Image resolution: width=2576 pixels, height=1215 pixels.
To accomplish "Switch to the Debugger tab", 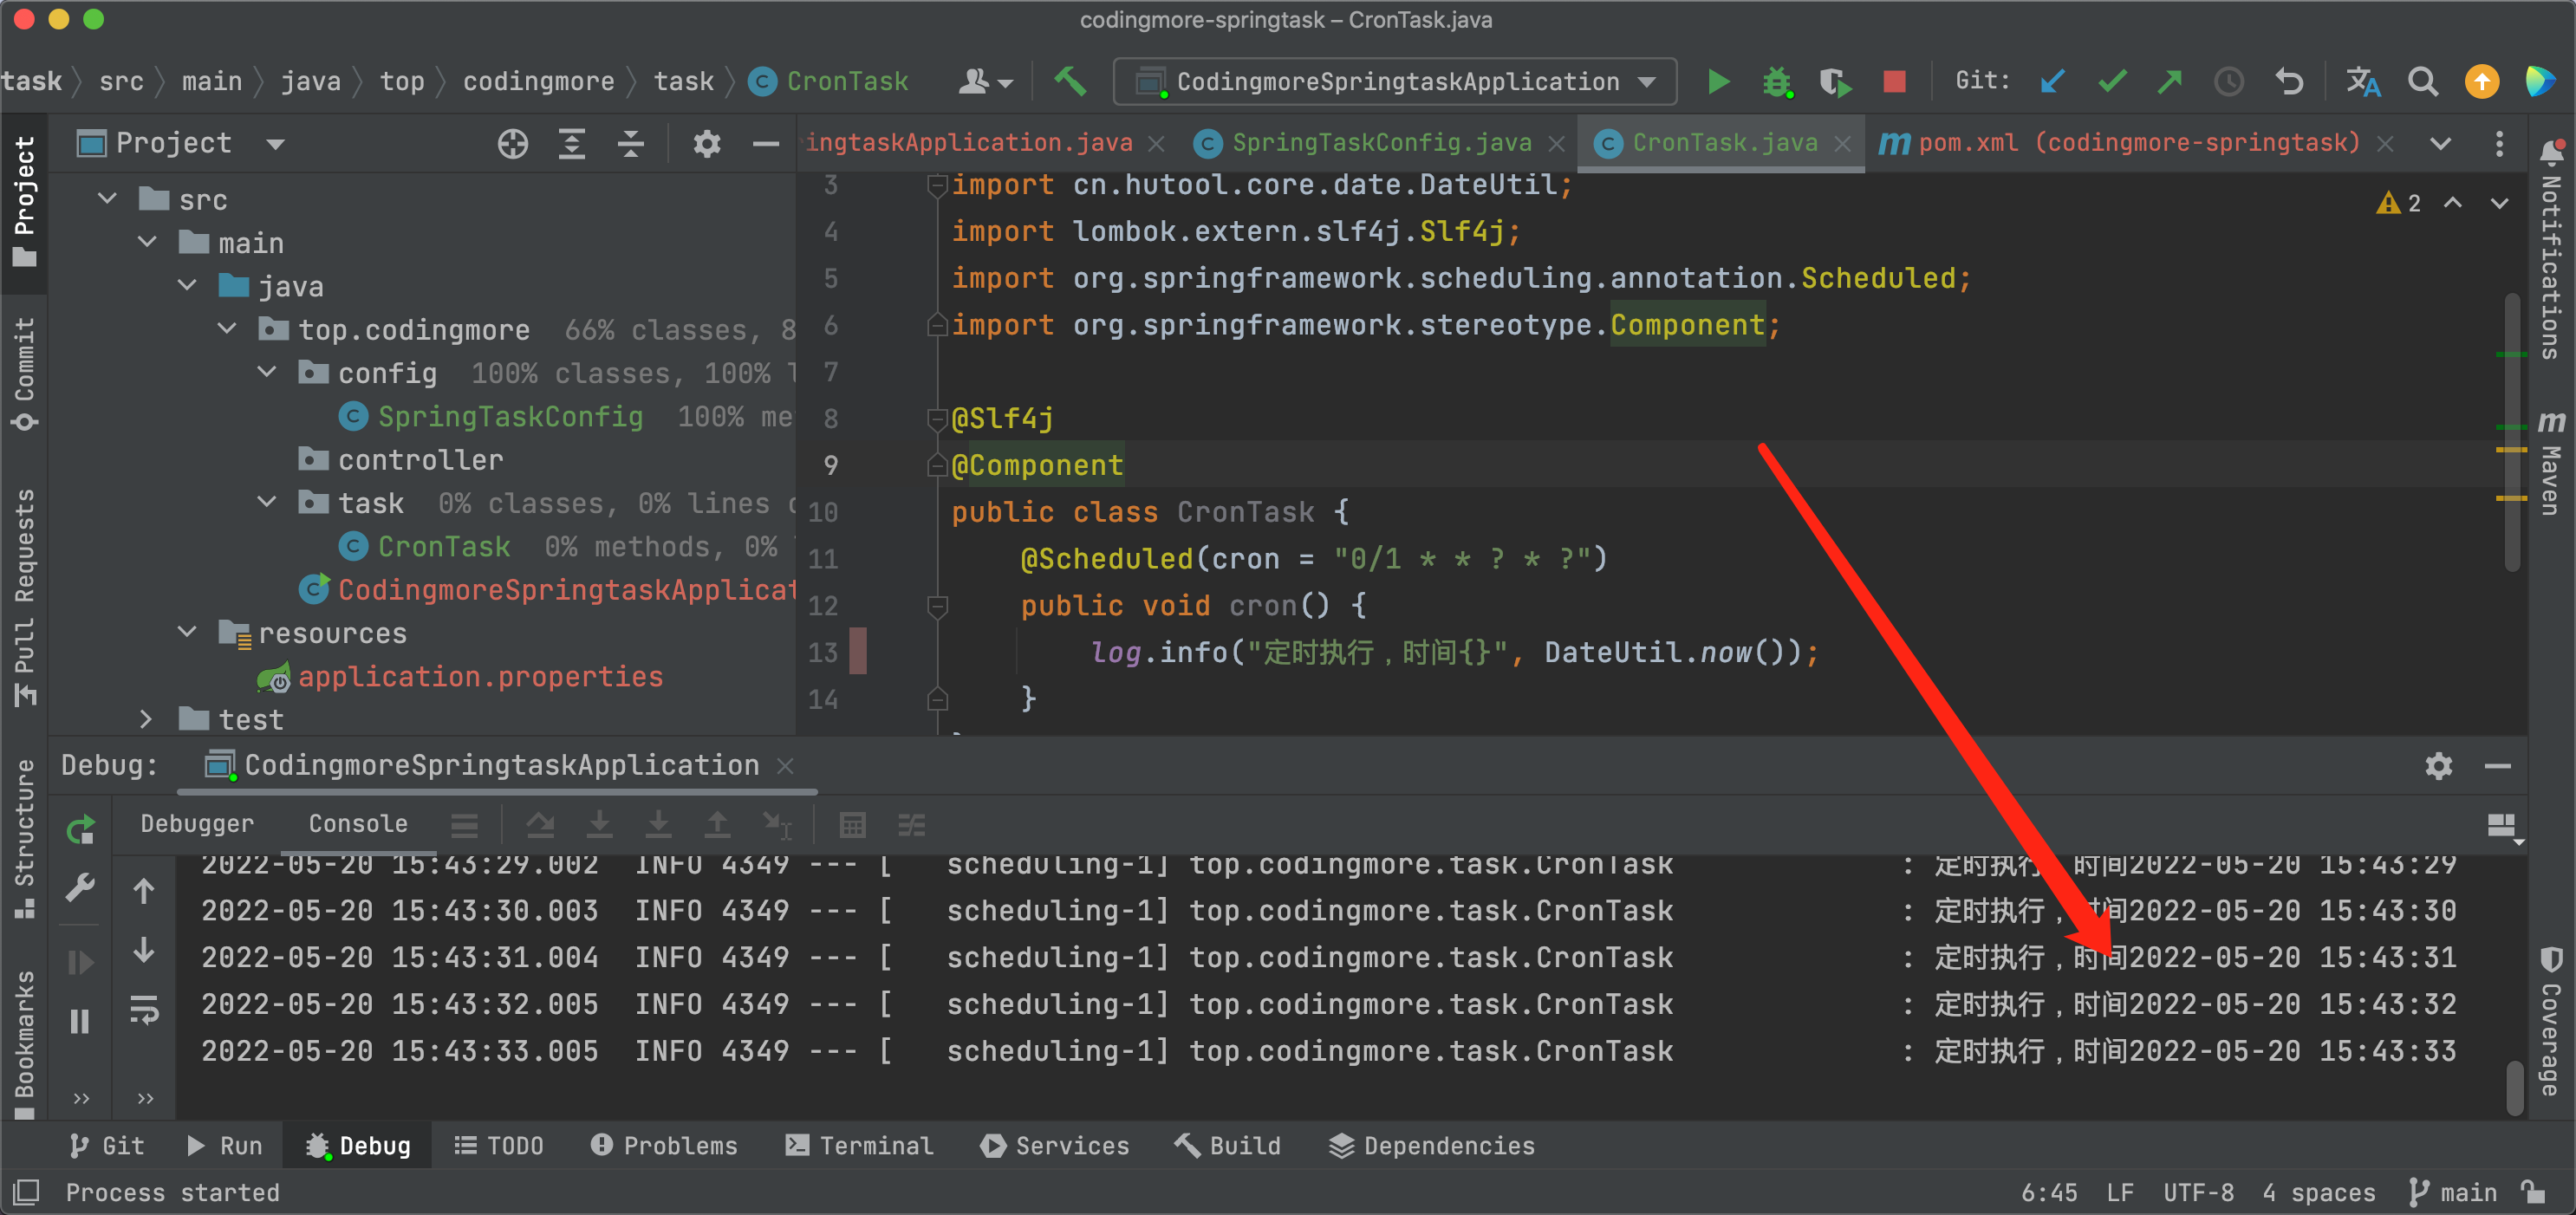I will pyautogui.click(x=197, y=824).
